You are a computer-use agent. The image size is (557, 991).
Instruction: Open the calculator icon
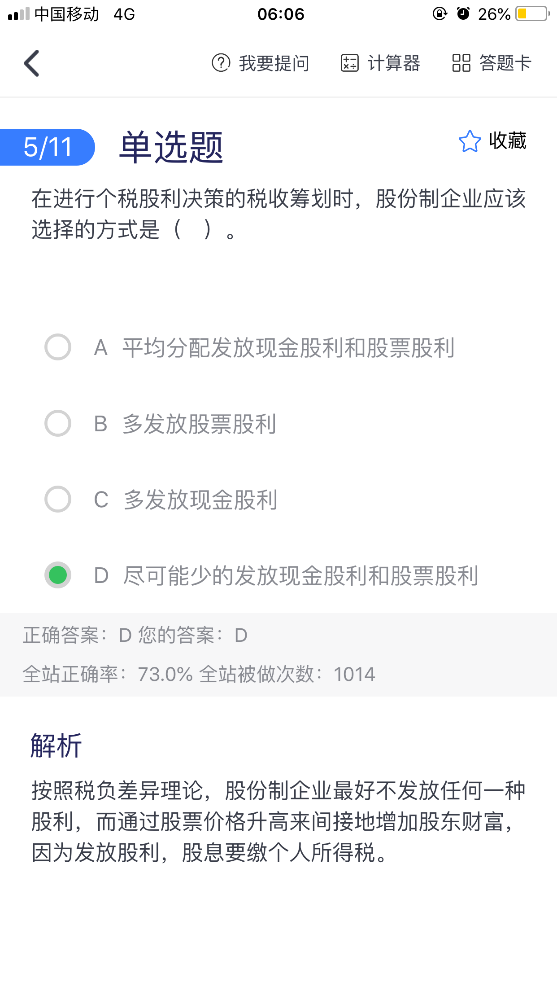click(349, 63)
